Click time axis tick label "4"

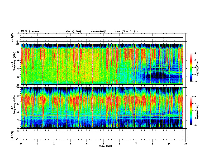87,144
